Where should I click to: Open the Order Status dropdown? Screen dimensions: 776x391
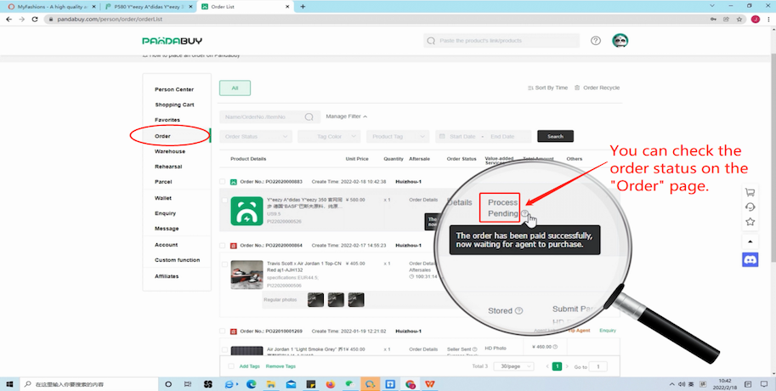256,137
